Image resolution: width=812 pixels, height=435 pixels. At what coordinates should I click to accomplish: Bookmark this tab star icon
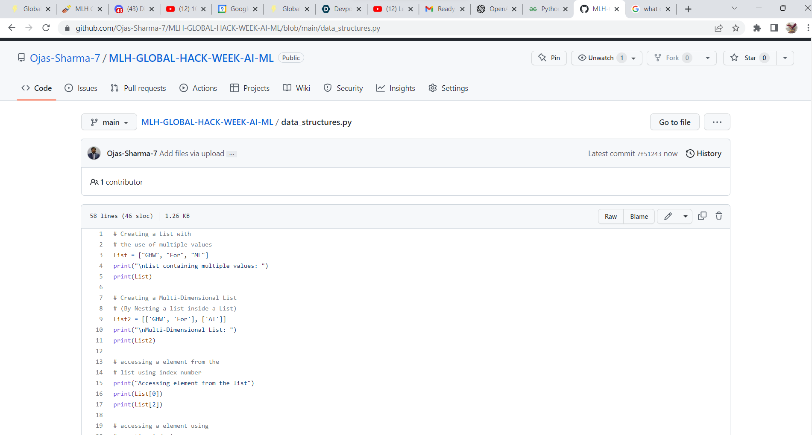[x=736, y=28]
